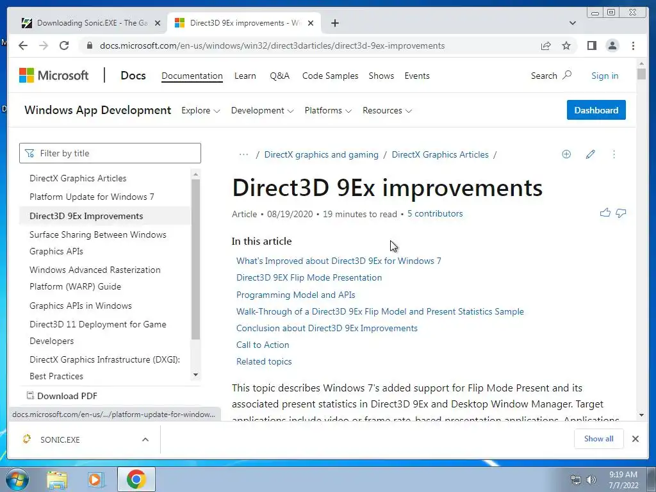Screen dimensions: 656x492
Task: Reload the current page
Action: 64,45
